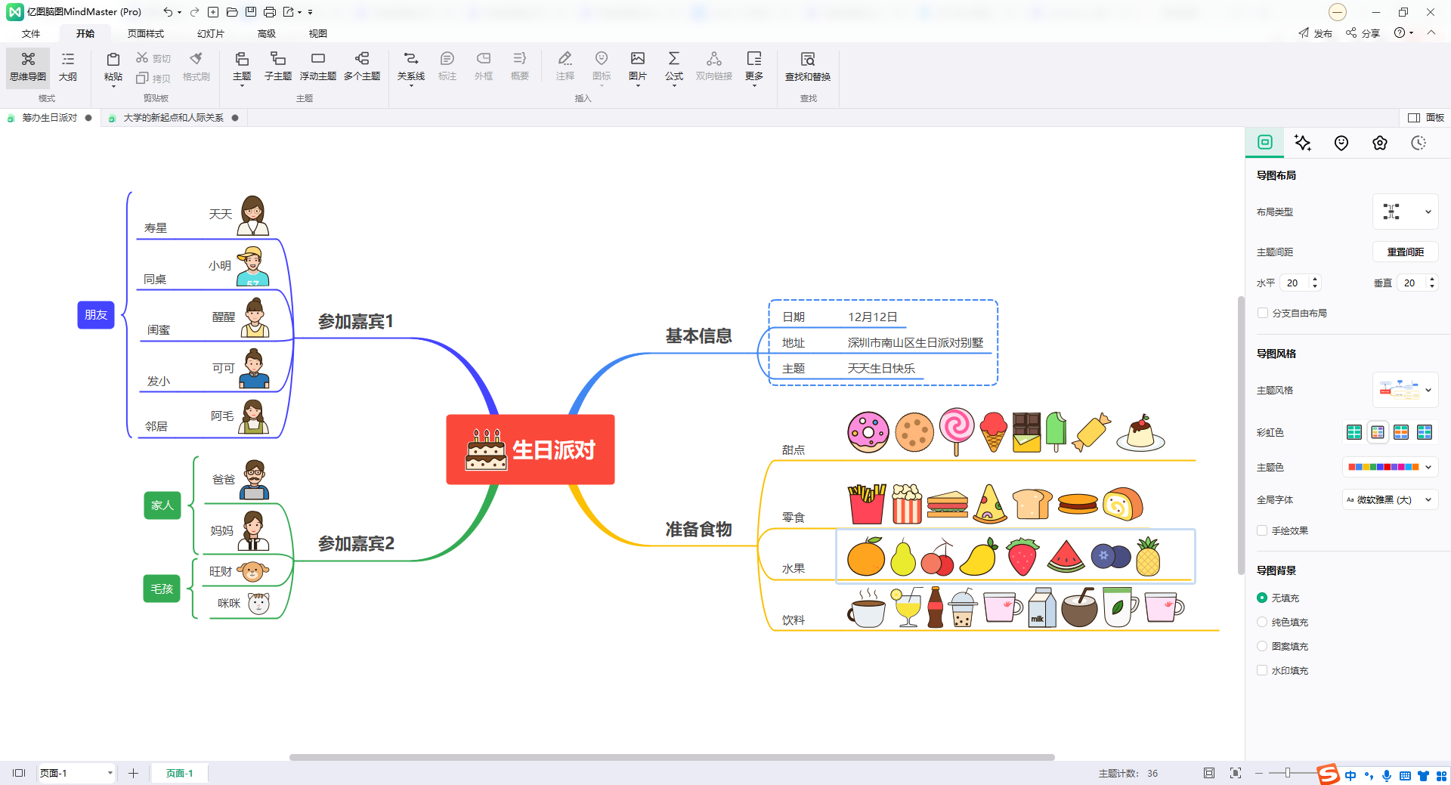This screenshot has width=1451, height=785.
Task: Click the Undo arrow in title bar
Action: pos(167,12)
